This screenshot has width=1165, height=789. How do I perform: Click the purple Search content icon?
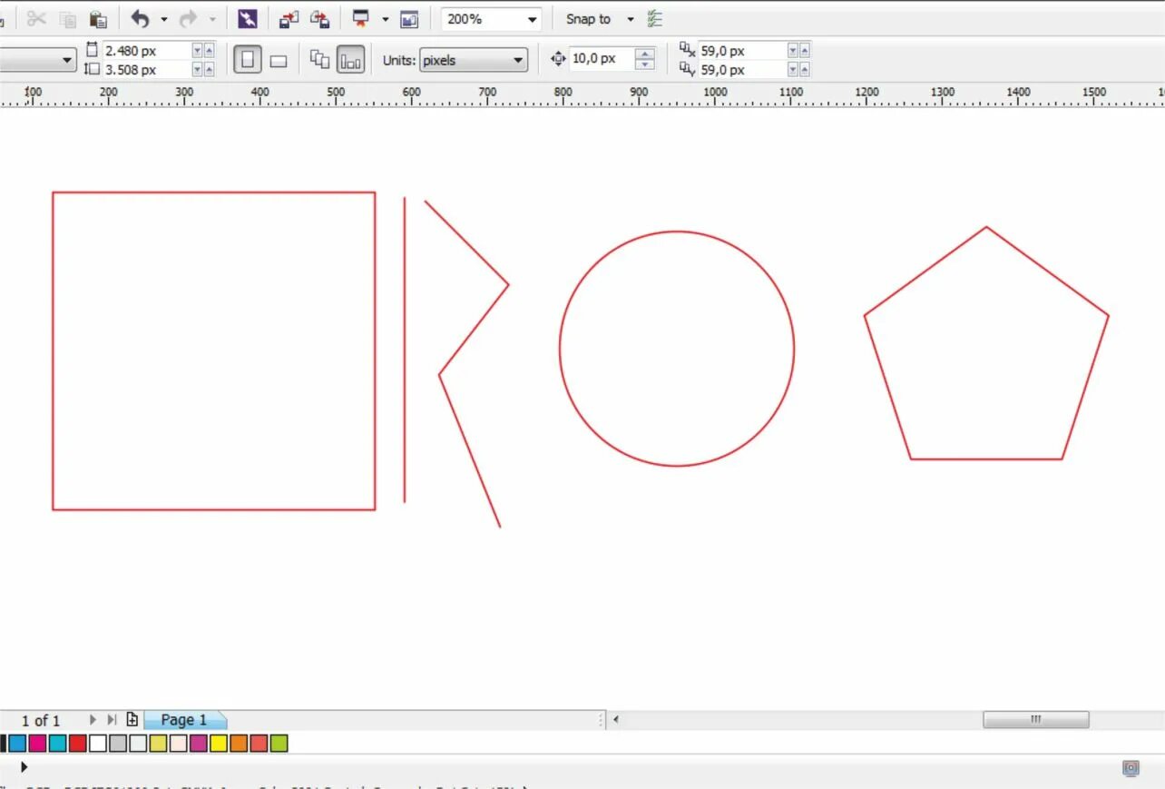[x=247, y=18]
